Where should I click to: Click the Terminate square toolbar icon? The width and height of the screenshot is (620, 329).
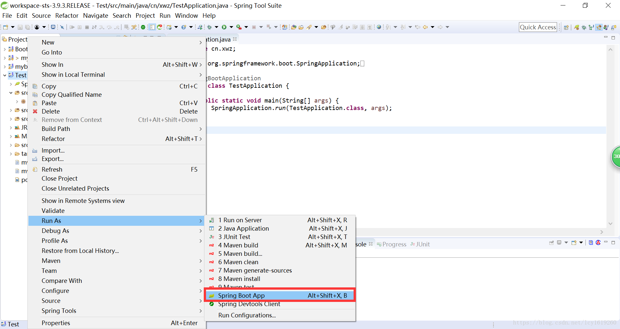(x=87, y=27)
